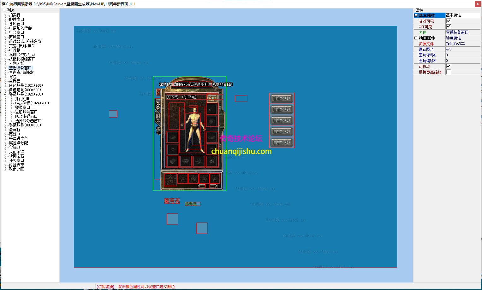Enable the 根据宽高缩放 checkbox
Screen dimensions: 482x290
point(449,72)
